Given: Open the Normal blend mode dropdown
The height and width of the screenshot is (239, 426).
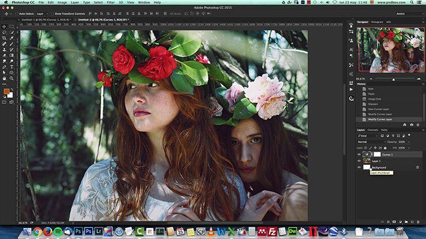Looking at the screenshot, I should [371, 142].
